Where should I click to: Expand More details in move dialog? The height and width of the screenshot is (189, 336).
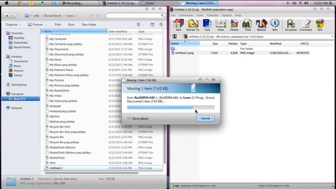138,118
